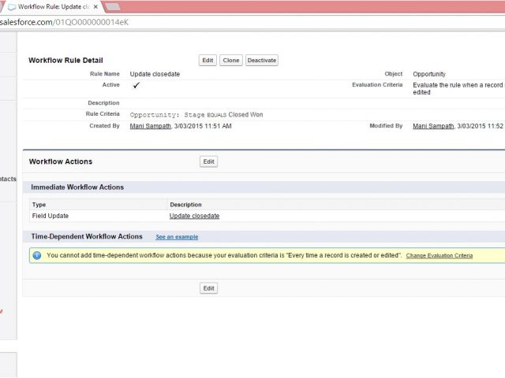
Task: Click the Rule Name value Update closedate
Action: pos(155,74)
